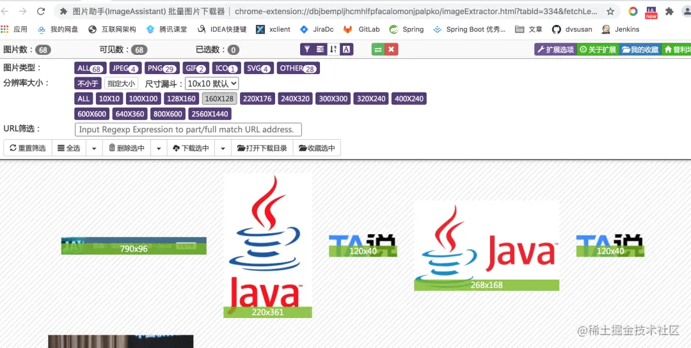Open the Chrome extensions puzzle icon
This screenshot has height=348, width=691.
(669, 11)
